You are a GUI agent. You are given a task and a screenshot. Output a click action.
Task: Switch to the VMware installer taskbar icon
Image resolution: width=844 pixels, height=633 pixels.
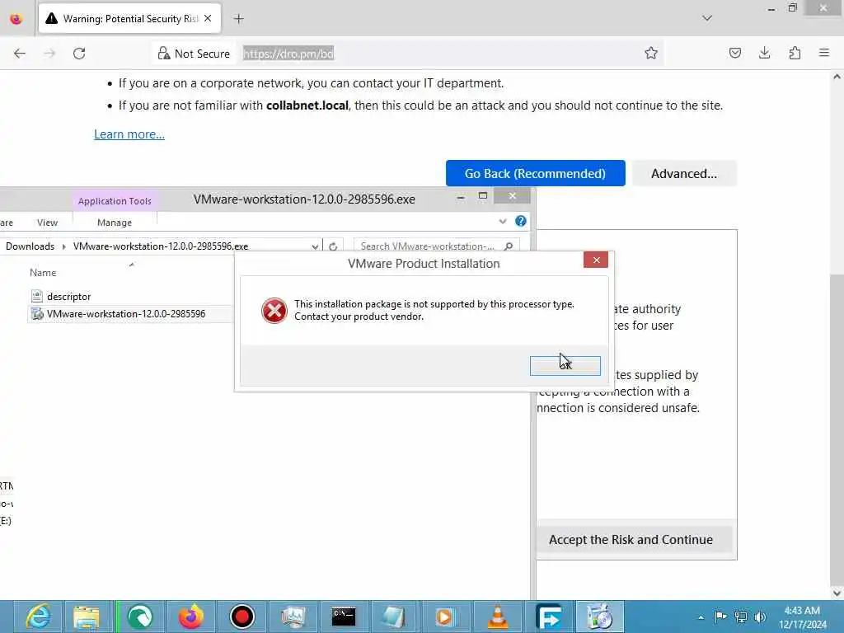click(x=600, y=617)
